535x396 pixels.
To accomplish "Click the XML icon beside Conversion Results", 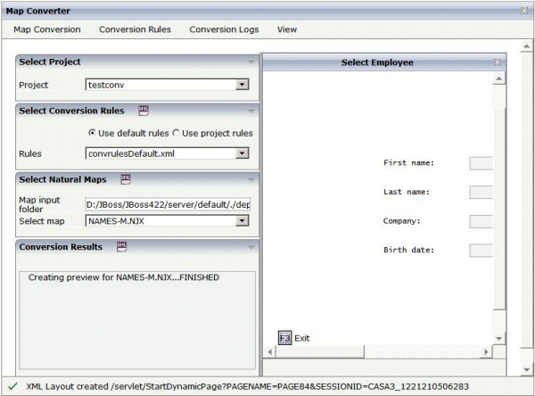I will 122,246.
